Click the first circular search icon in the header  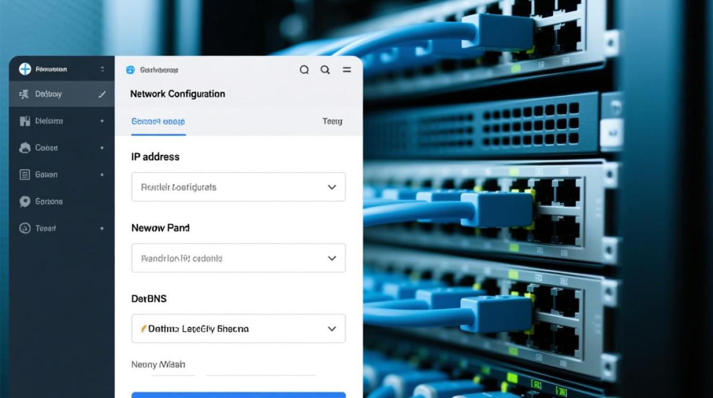(304, 70)
